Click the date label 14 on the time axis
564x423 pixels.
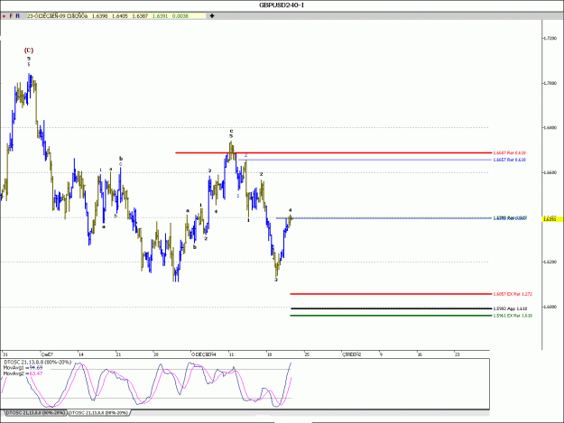pyautogui.click(x=81, y=354)
